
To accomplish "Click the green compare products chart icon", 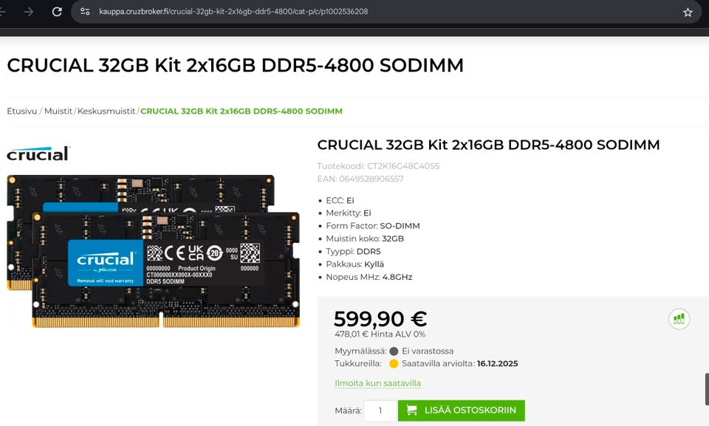I will [679, 319].
